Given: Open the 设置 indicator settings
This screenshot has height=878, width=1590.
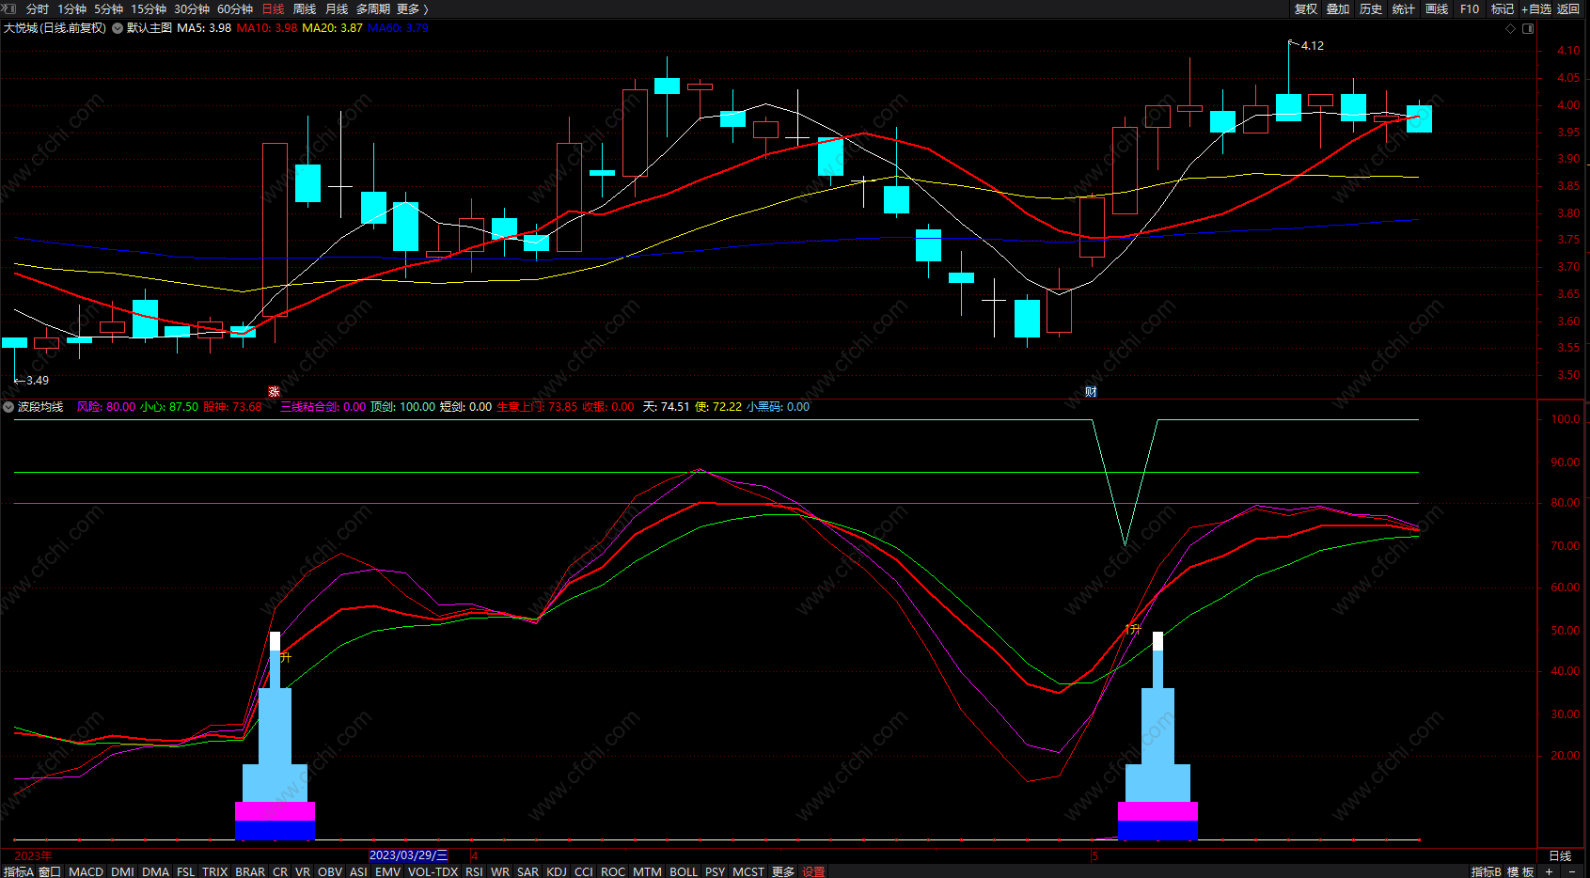Looking at the screenshot, I should pyautogui.click(x=813, y=871).
